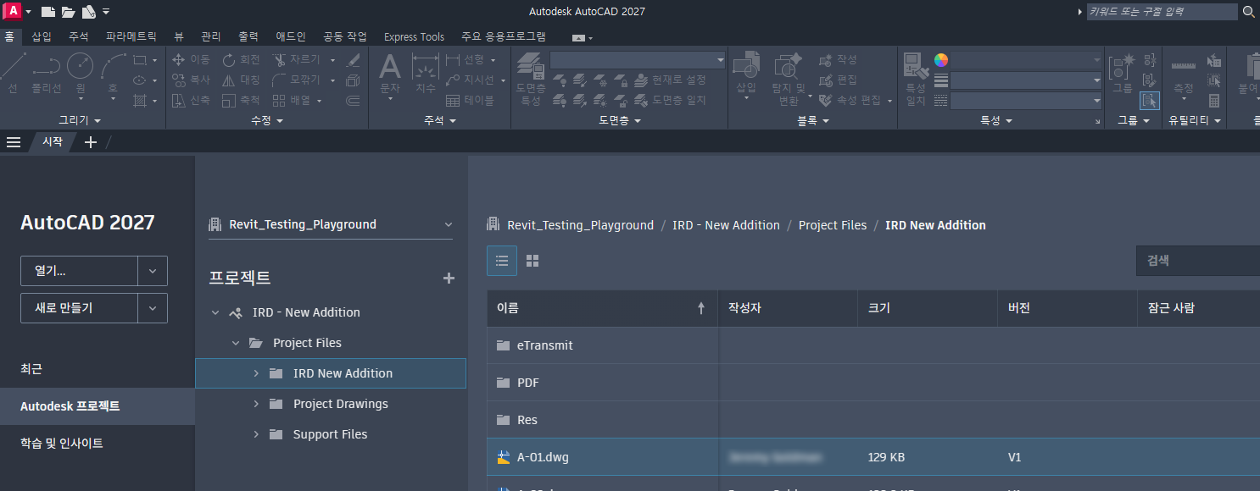Viewport: 1260px width, 491px height.
Task: Select the Polyline (폴리선) tool
Action: tap(46, 74)
